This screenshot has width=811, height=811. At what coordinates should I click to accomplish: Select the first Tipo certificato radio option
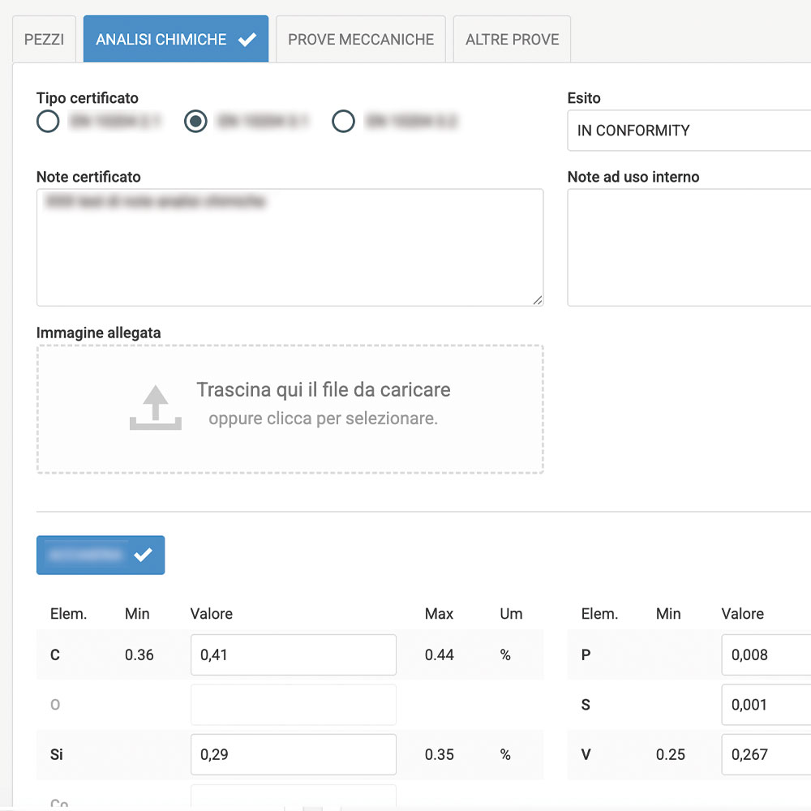[x=48, y=122]
